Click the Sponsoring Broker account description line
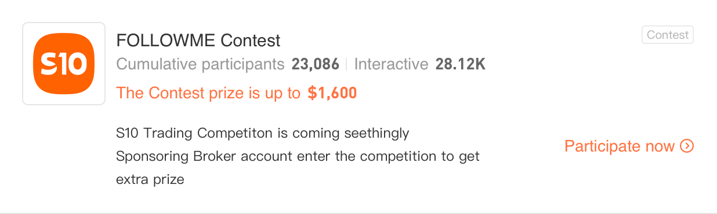This screenshot has height=214, width=717. pos(298,156)
